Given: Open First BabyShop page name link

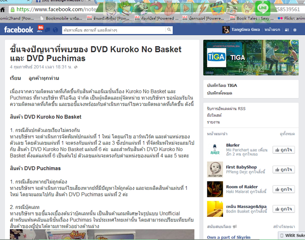Looking at the screenshot, I should [x=241, y=167].
